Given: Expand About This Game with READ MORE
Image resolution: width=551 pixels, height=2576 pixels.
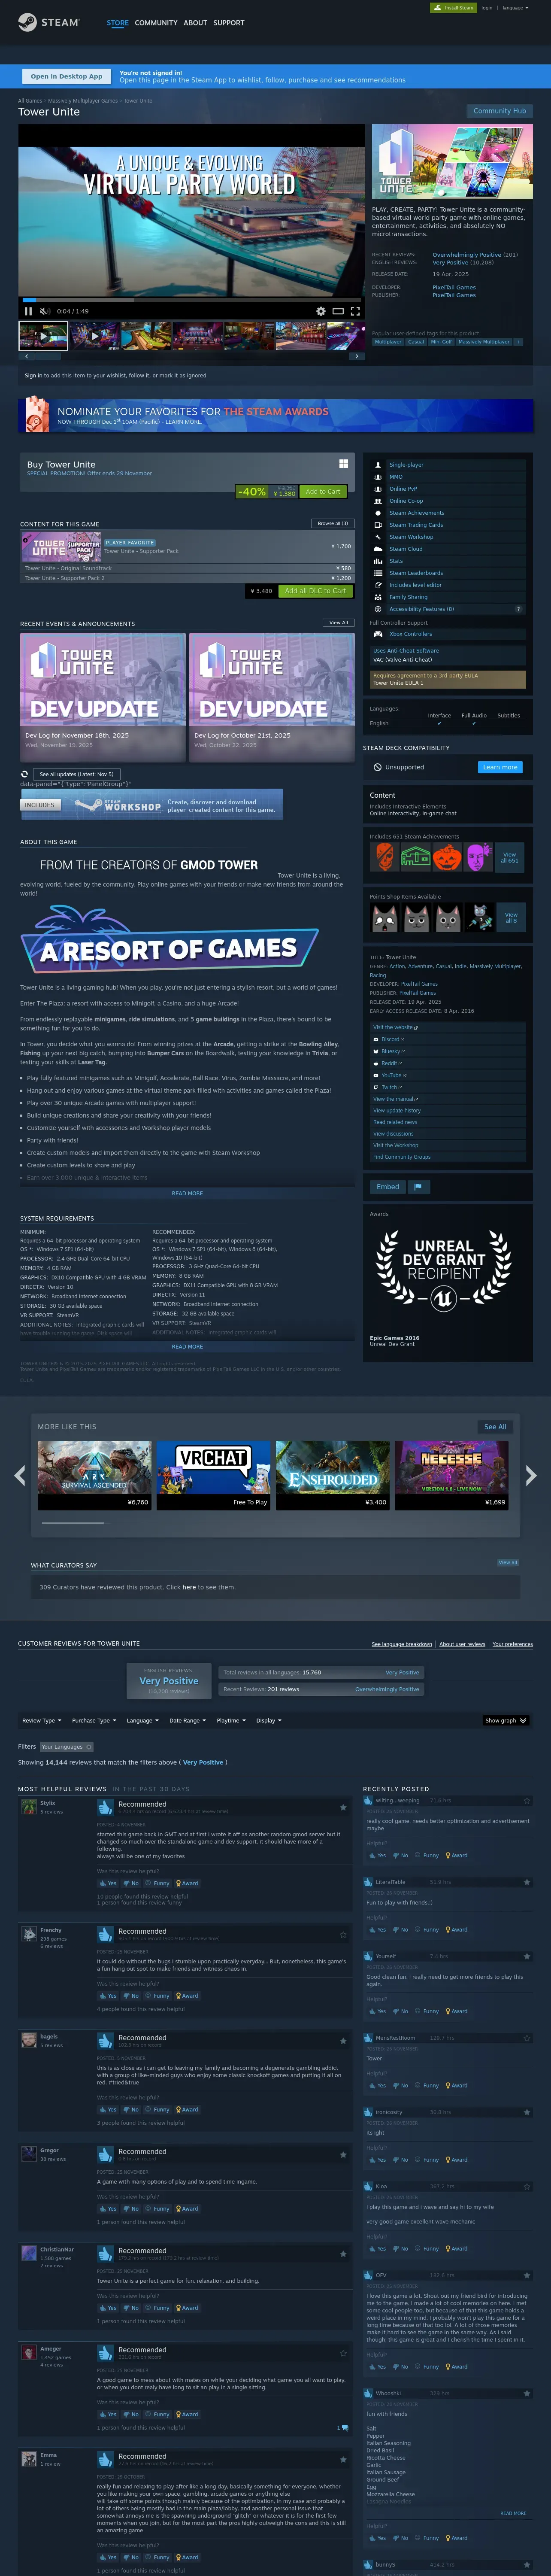Looking at the screenshot, I should (187, 1193).
